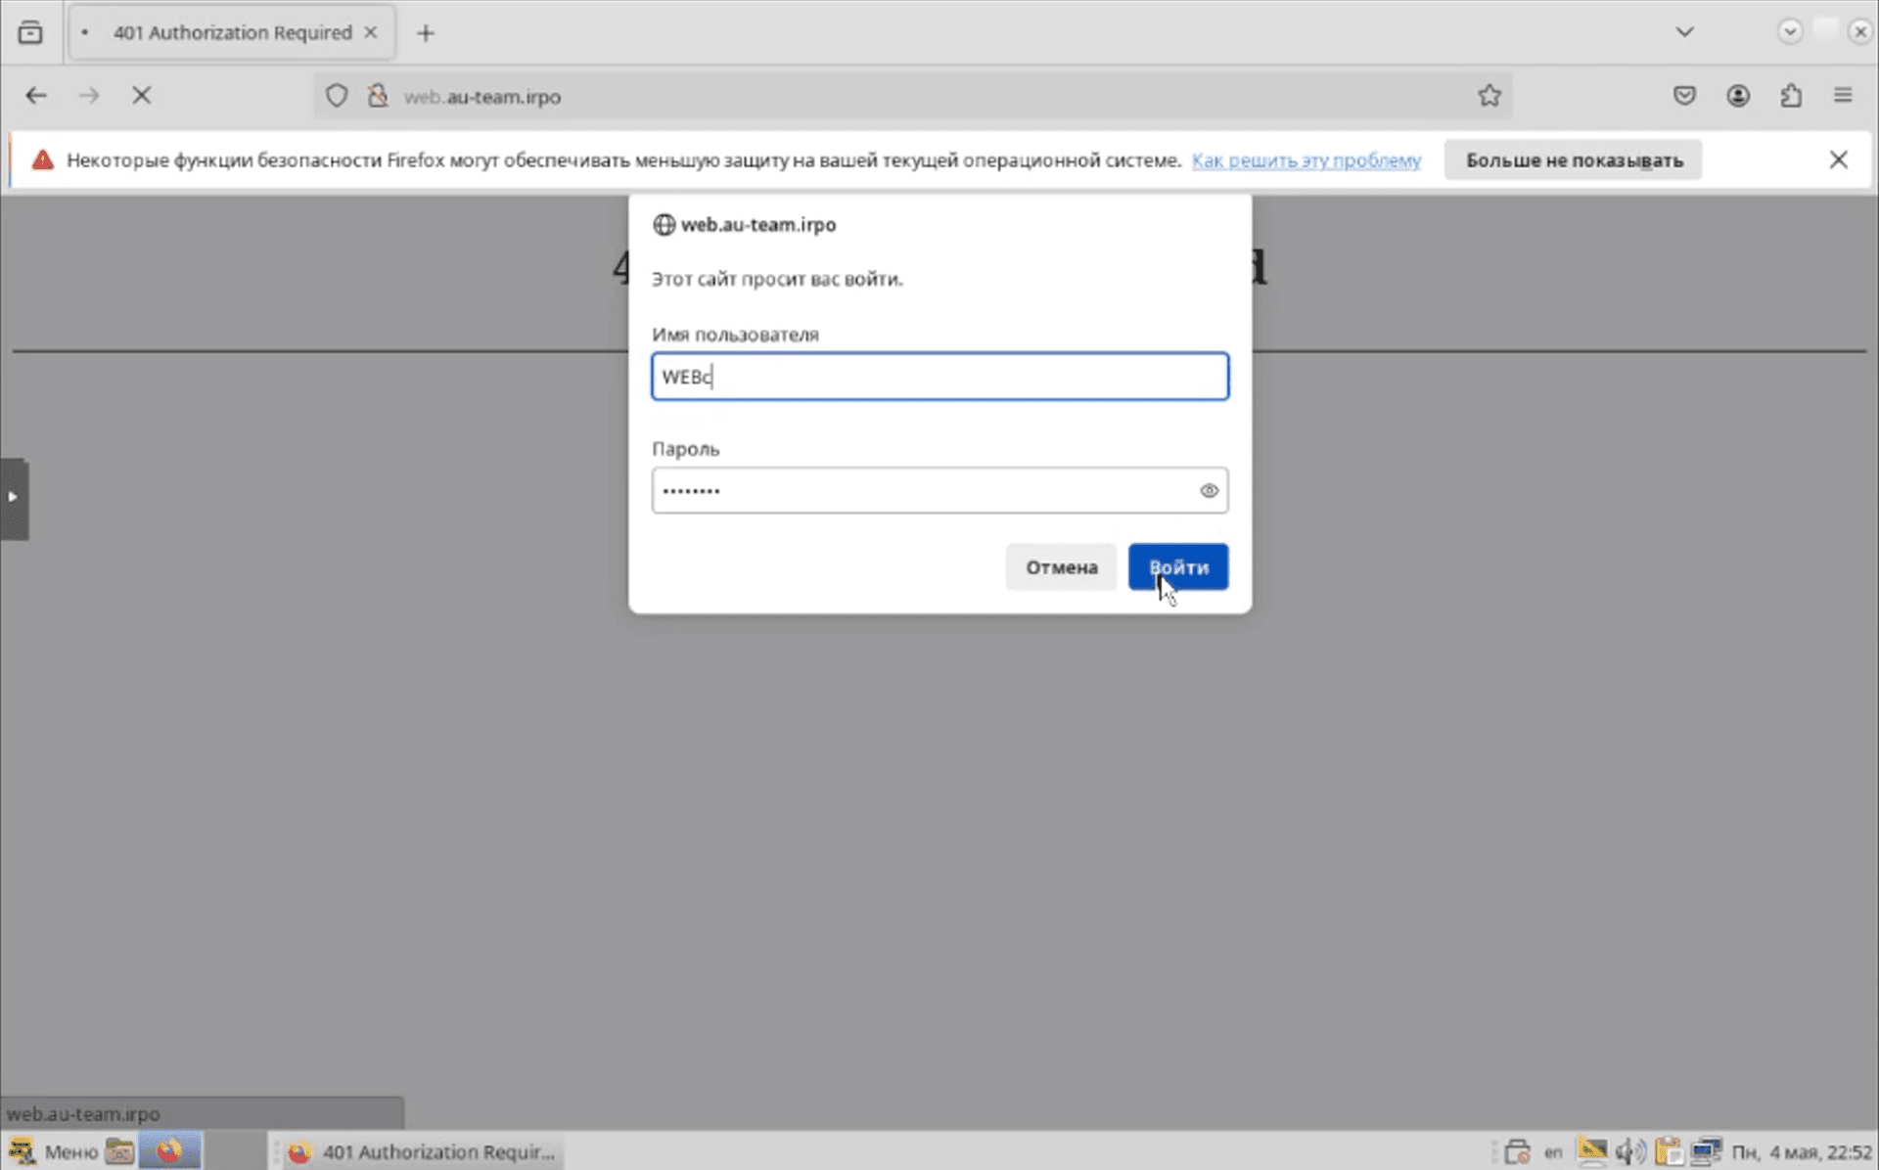The height and width of the screenshot is (1170, 1879).
Task: Open the extensions panel
Action: click(x=1791, y=95)
